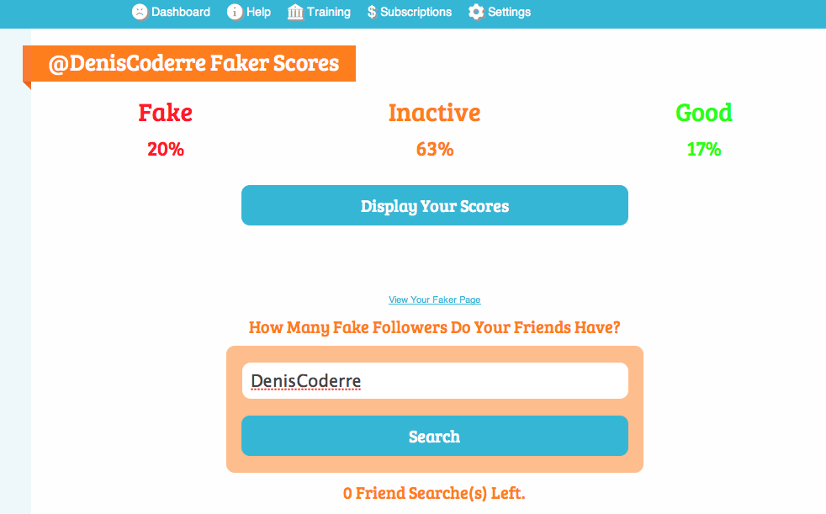The width and height of the screenshot is (826, 514).
Task: Click the Dashboard sad-face icon
Action: point(140,12)
